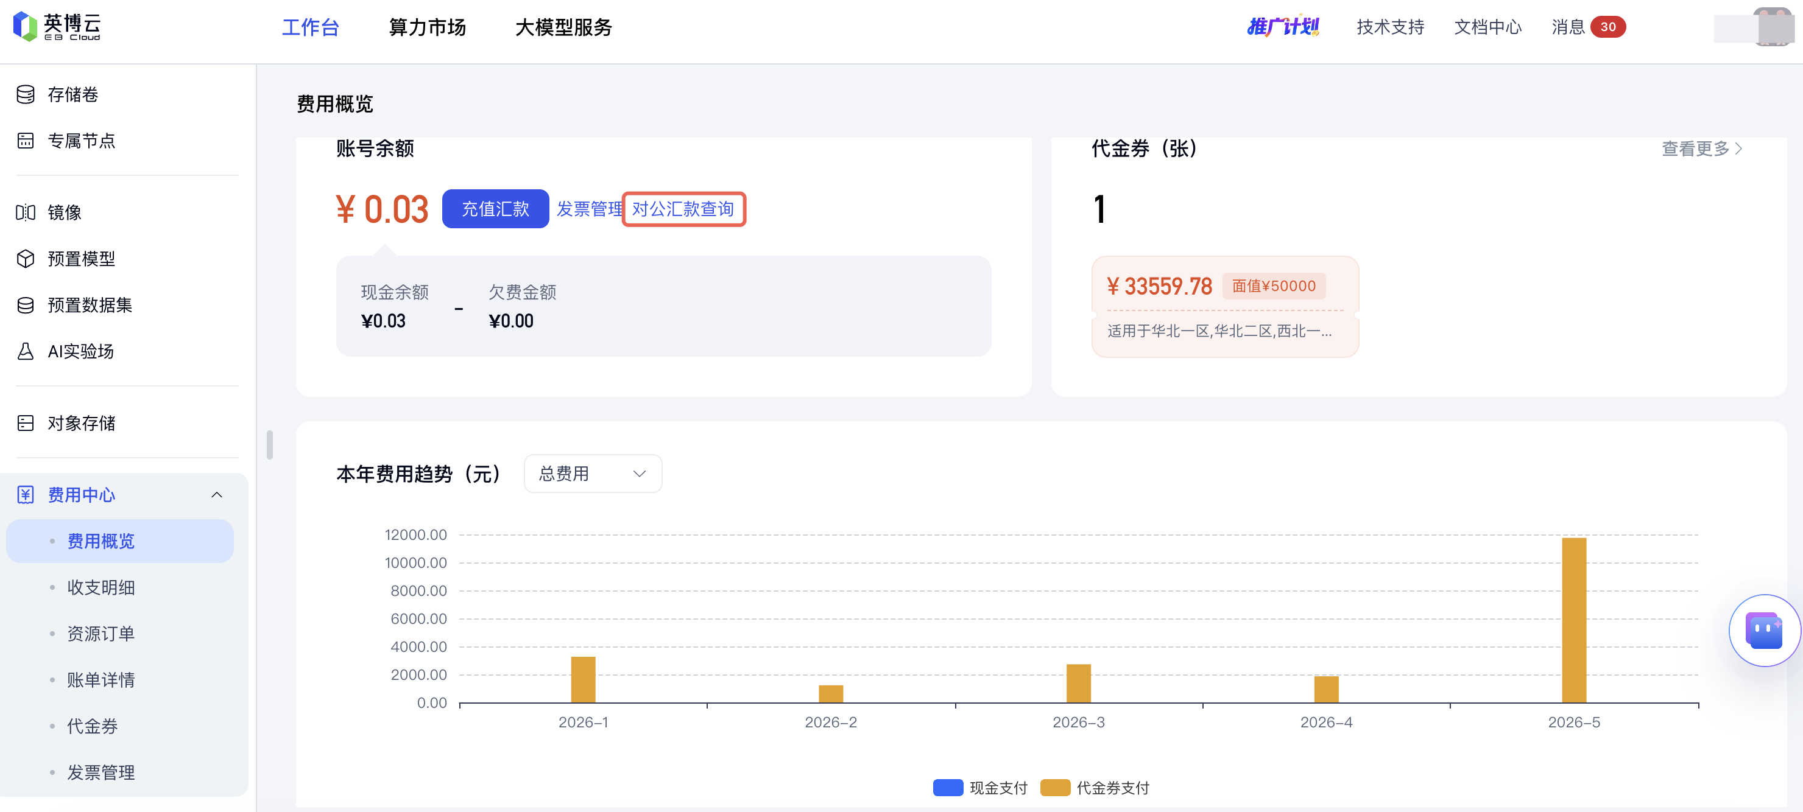Click the 镜像 image icon in sidebar
This screenshot has width=1803, height=812.
click(26, 212)
